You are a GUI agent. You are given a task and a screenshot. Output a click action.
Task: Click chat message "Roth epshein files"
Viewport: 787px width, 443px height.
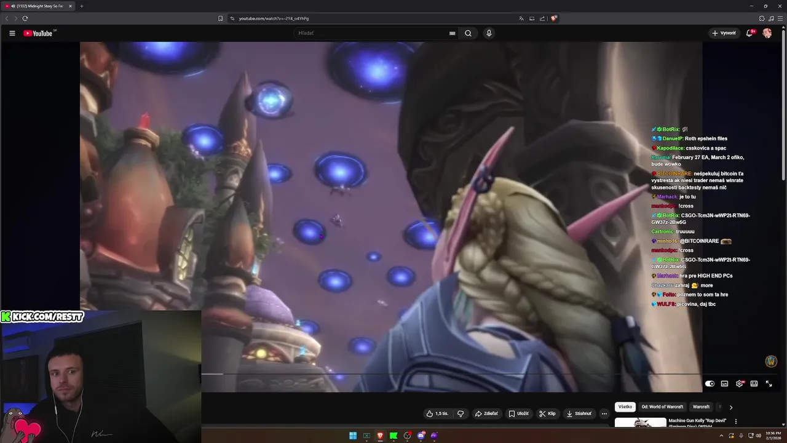pyautogui.click(x=706, y=138)
